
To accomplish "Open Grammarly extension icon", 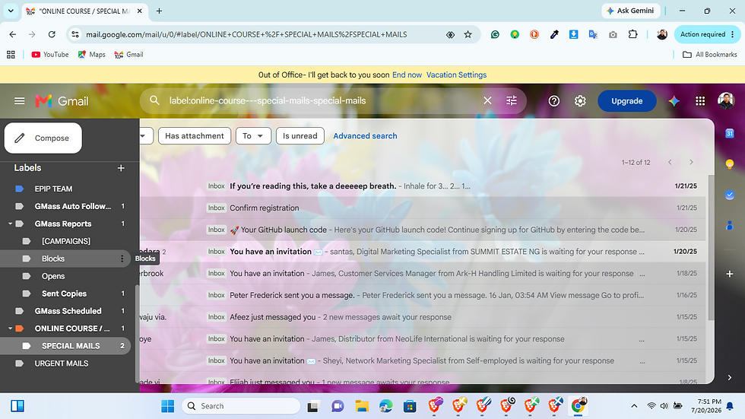I will [495, 34].
